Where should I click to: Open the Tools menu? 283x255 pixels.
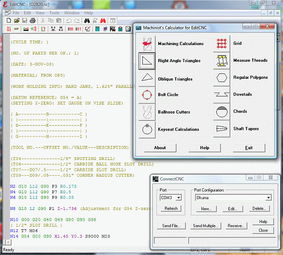coord(55,13)
